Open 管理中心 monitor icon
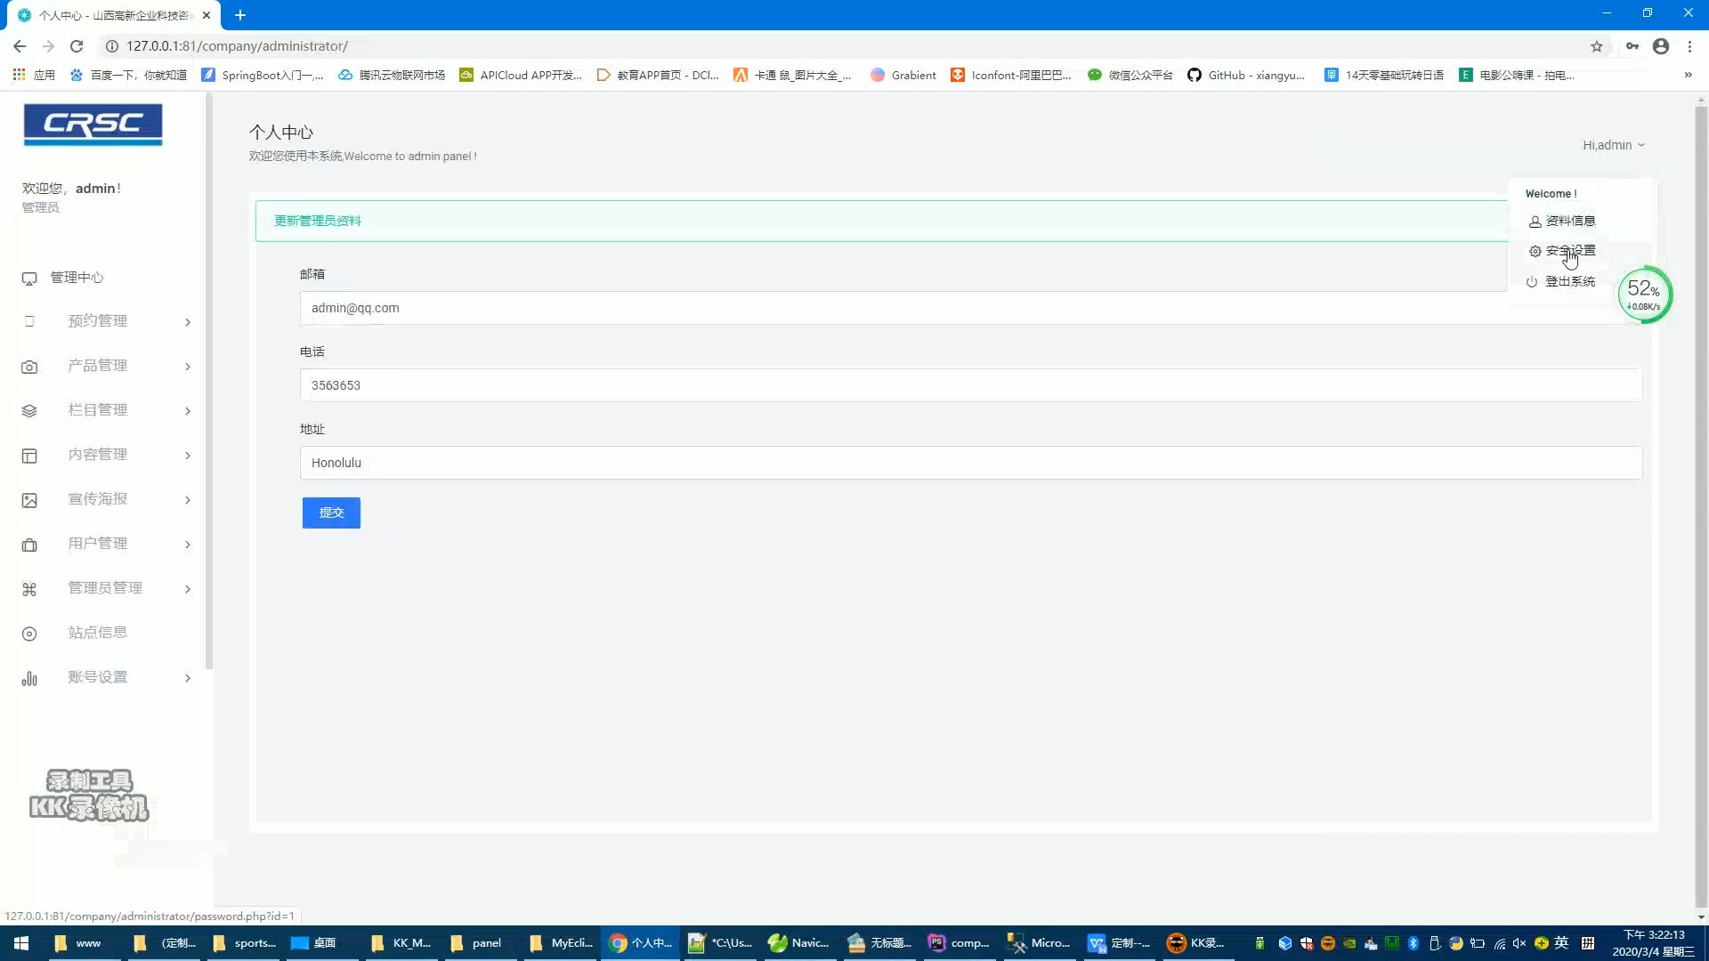 point(29,279)
